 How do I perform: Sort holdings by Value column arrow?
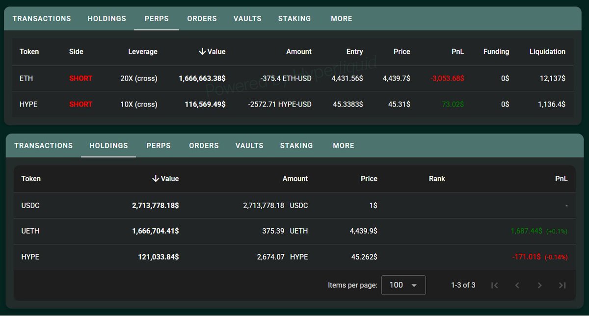pyautogui.click(x=156, y=179)
